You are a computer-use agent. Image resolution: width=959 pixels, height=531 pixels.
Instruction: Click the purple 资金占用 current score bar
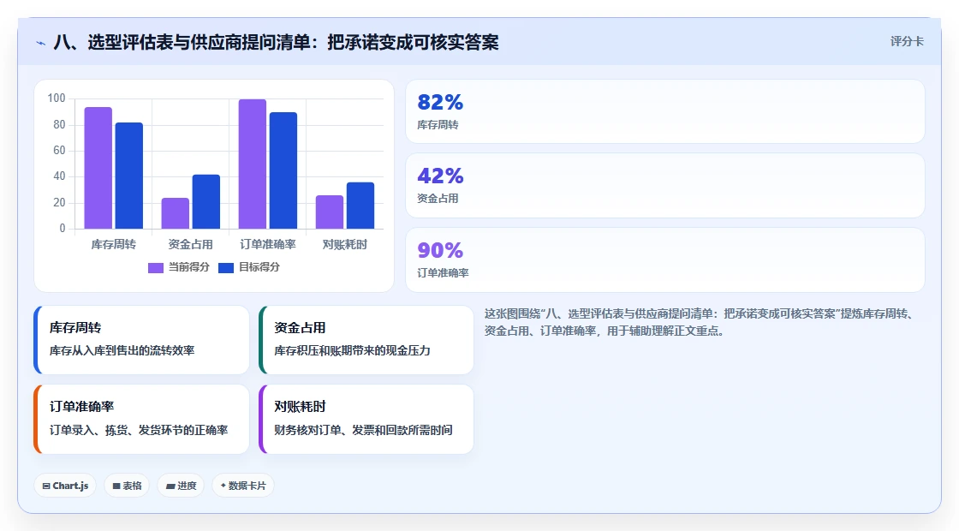pyautogui.click(x=176, y=213)
